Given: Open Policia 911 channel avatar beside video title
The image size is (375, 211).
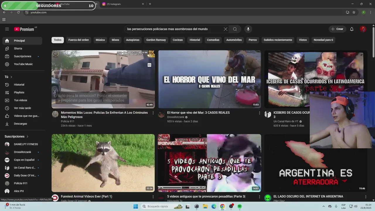Looking at the screenshot, I should tap(55, 114).
